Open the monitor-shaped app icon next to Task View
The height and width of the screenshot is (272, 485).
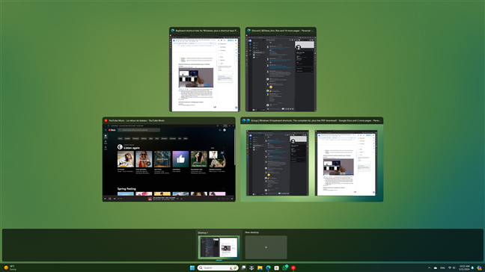tap(251, 268)
